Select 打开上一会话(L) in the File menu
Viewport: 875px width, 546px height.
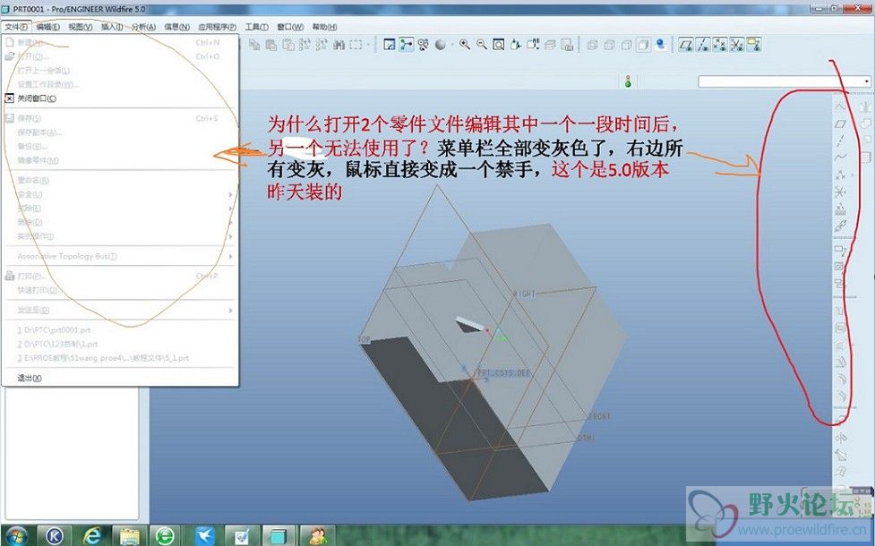[120, 71]
